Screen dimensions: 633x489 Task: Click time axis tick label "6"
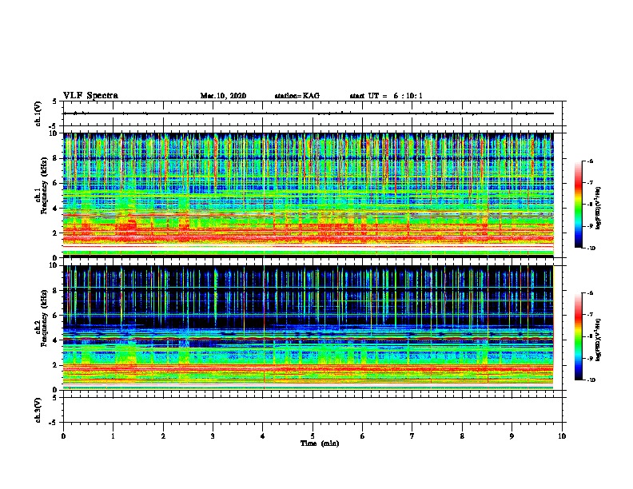[x=363, y=436]
